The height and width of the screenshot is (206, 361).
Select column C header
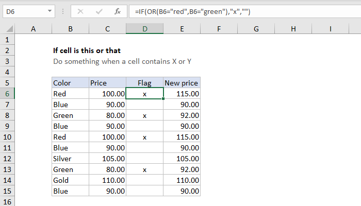[107, 29]
